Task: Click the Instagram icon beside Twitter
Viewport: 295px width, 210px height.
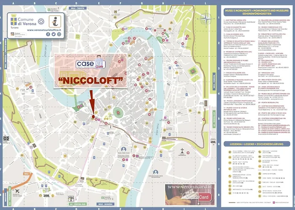Action: [59, 34]
